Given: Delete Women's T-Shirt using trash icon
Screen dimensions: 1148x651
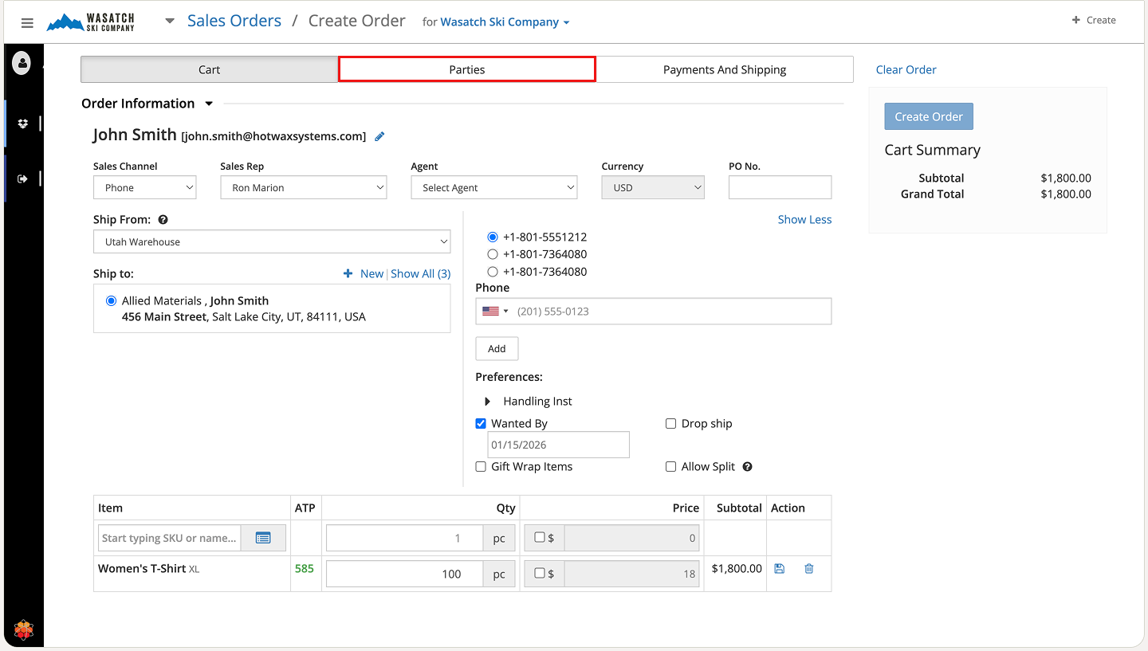Looking at the screenshot, I should click(809, 569).
